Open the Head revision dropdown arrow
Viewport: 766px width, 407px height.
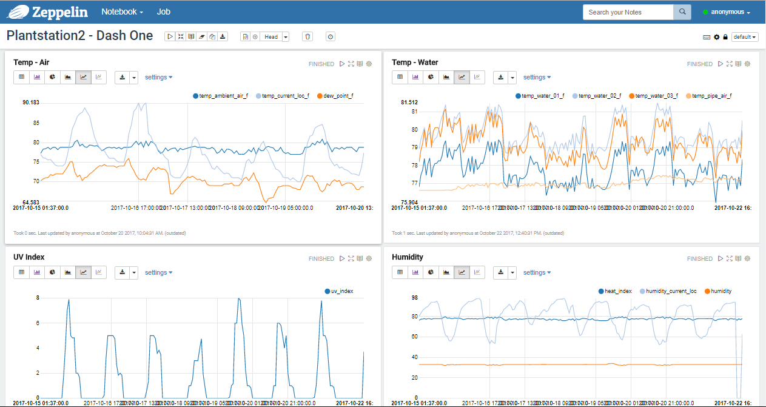point(286,37)
